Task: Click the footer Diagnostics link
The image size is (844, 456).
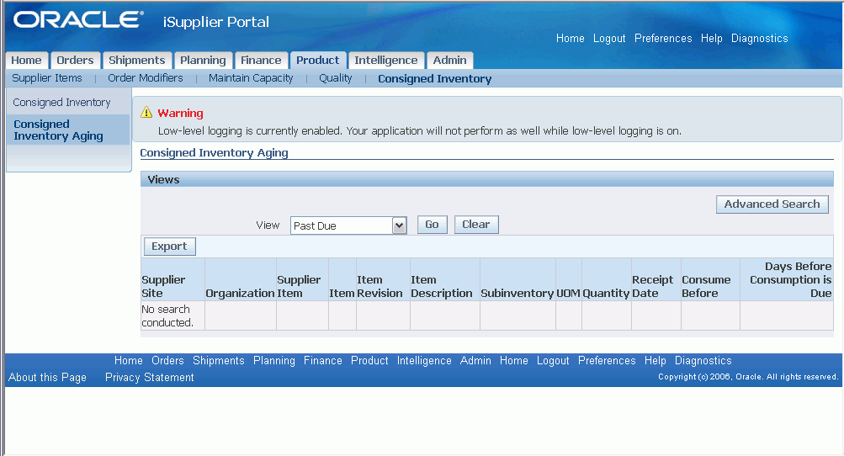Action: click(703, 360)
